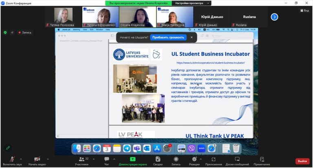313x168 pixels.
Task: Click the green encryption shield icon
Action: [5, 32]
